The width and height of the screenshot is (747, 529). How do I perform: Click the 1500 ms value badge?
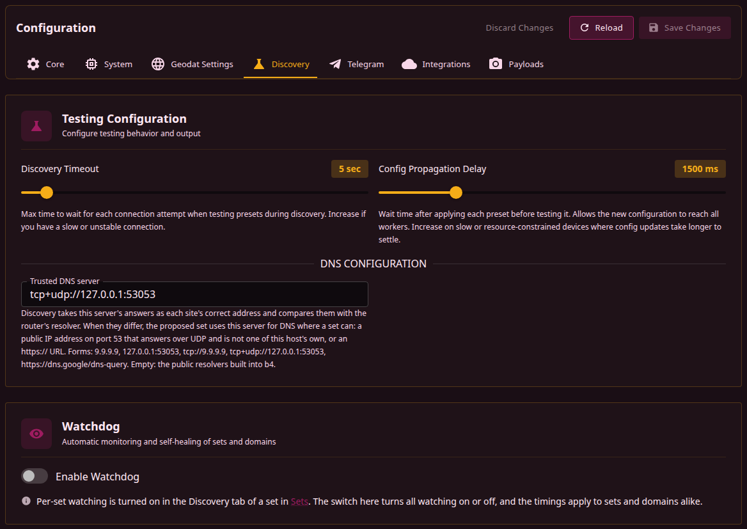[x=700, y=169]
